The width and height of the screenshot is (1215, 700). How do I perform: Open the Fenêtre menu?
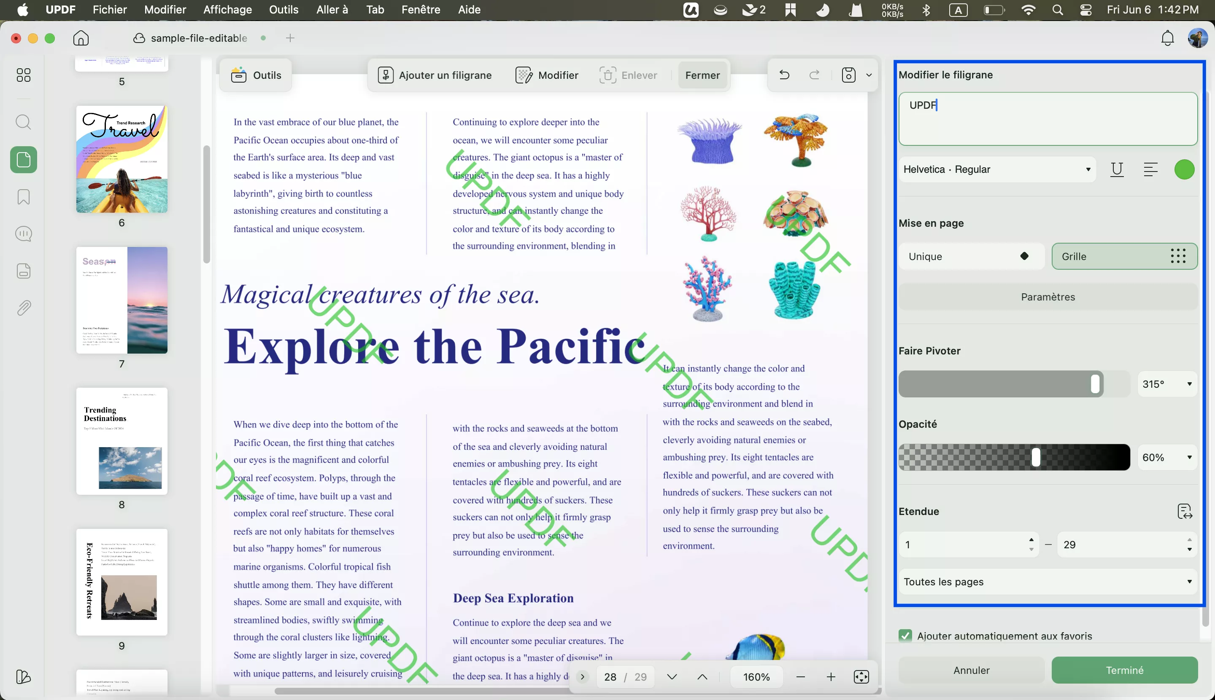(421, 10)
